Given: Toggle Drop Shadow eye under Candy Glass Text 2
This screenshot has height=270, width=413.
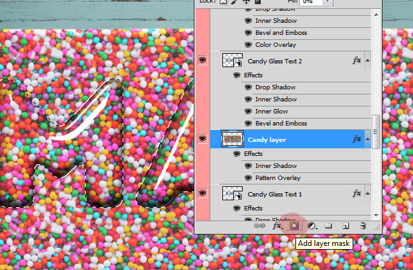Looking at the screenshot, I should click(248, 87).
